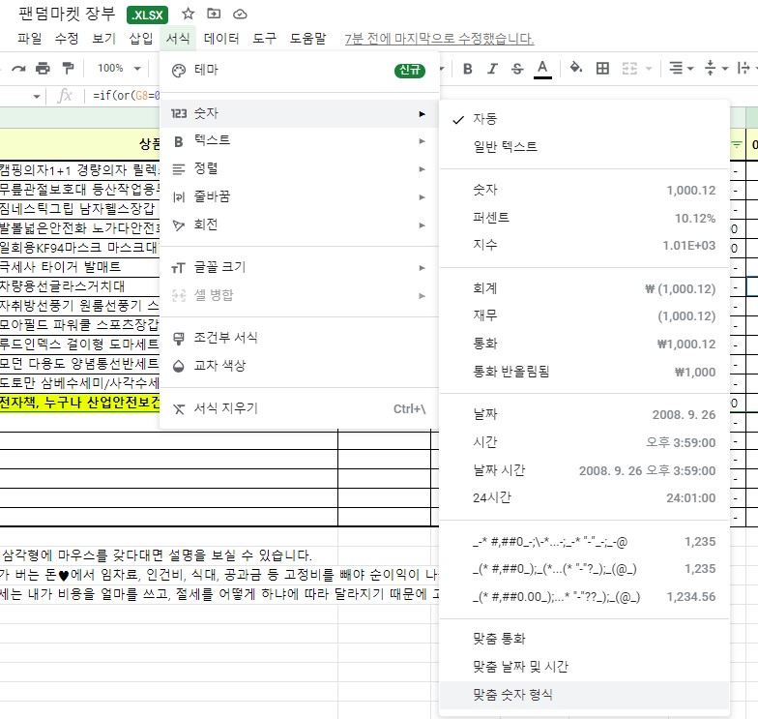Expand the 텍스트 submenu
The width and height of the screenshot is (758, 719).
point(299,141)
